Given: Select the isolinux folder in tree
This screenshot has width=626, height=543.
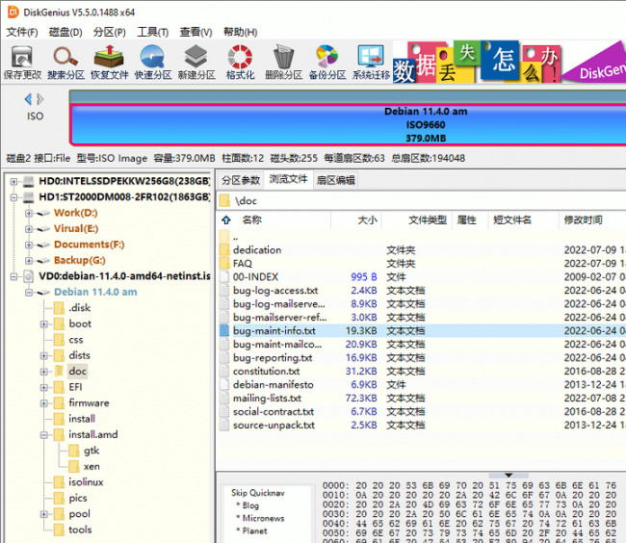Looking at the screenshot, I should pyautogui.click(x=86, y=482).
